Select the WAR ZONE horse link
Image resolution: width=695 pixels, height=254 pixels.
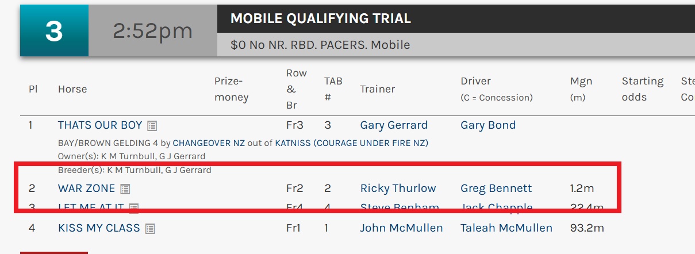tap(86, 188)
